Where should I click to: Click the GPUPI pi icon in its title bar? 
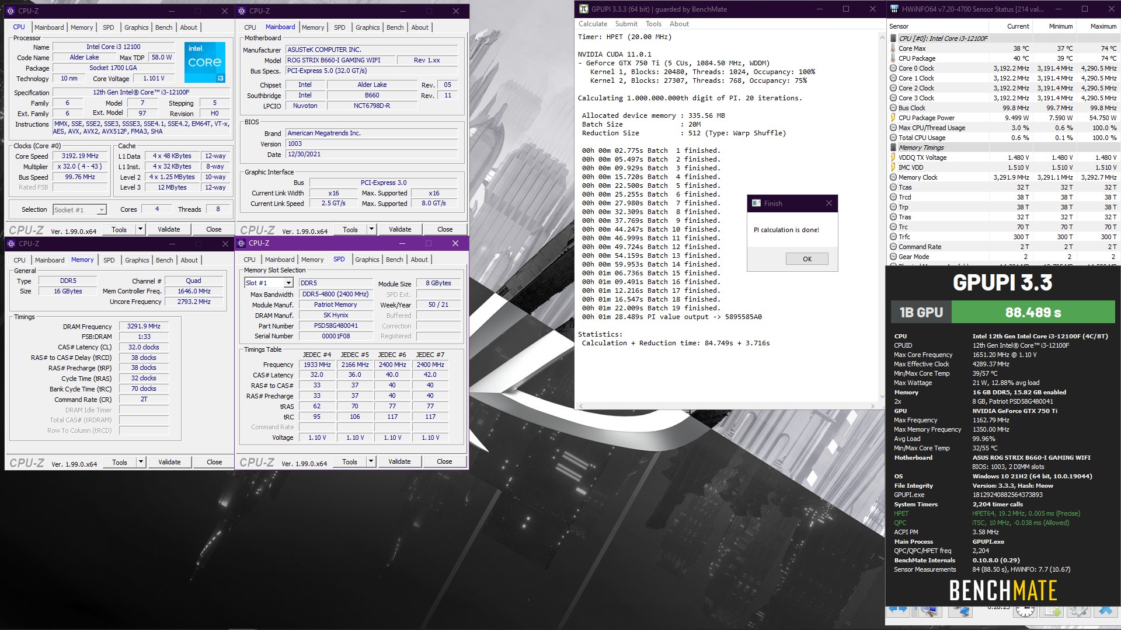click(583, 9)
